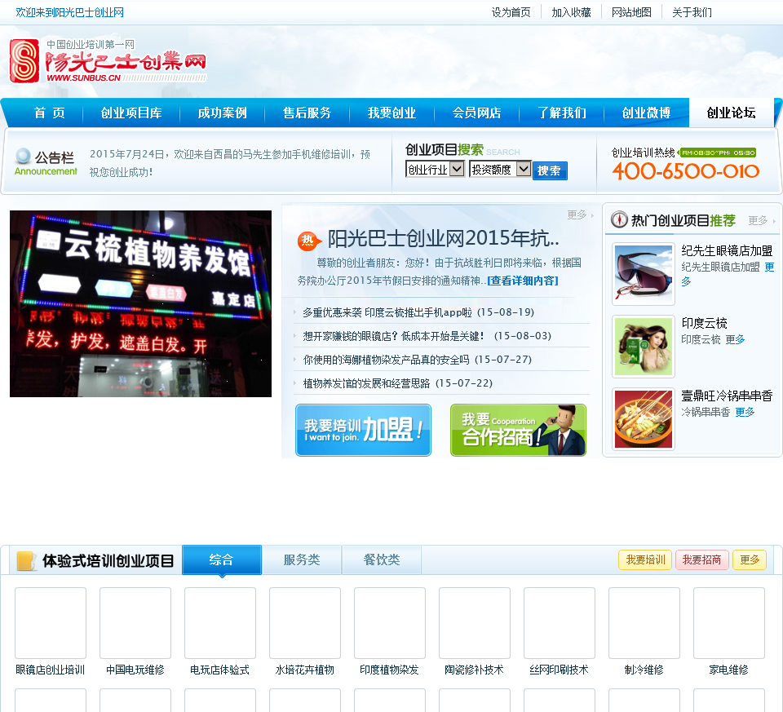
Task: Open the 我要创业 menu item
Action: pos(392,113)
